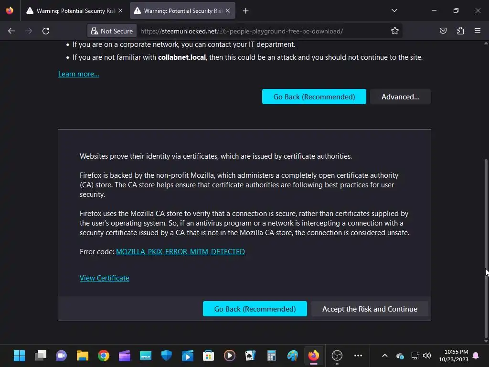Click upper Go Back (Recommended) button
Viewport: 489px width, 367px height.
click(314, 97)
